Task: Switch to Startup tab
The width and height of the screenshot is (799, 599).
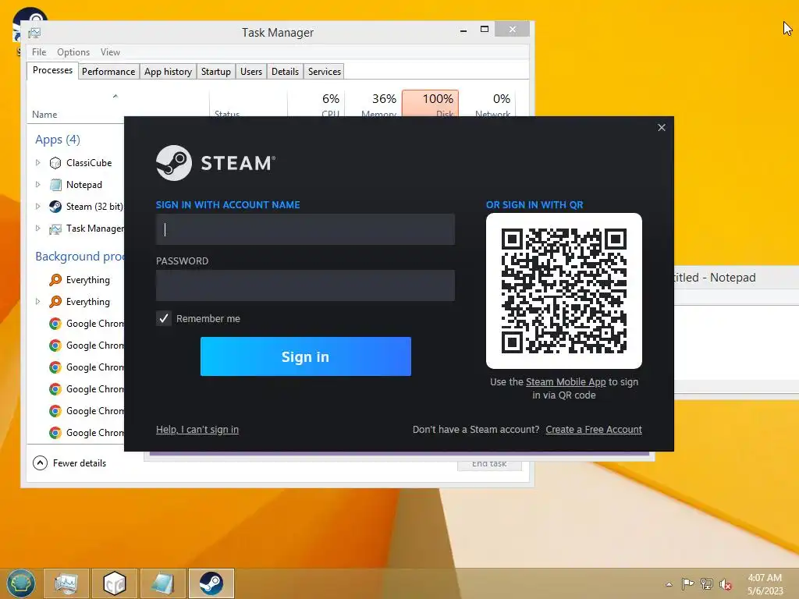Action: click(x=215, y=72)
